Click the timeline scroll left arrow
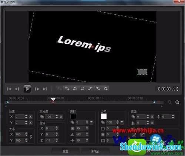The width and height of the screenshot is (185, 156). click(x=6, y=106)
